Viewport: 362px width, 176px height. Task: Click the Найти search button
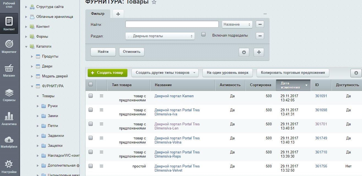point(103,52)
